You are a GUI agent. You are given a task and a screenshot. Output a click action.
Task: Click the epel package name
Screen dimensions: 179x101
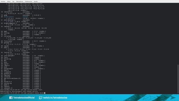(6, 31)
